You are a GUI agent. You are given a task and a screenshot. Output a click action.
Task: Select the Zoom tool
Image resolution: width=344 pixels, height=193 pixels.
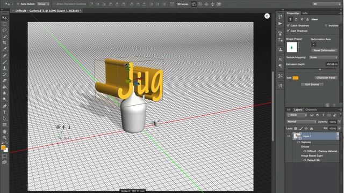[5, 138]
